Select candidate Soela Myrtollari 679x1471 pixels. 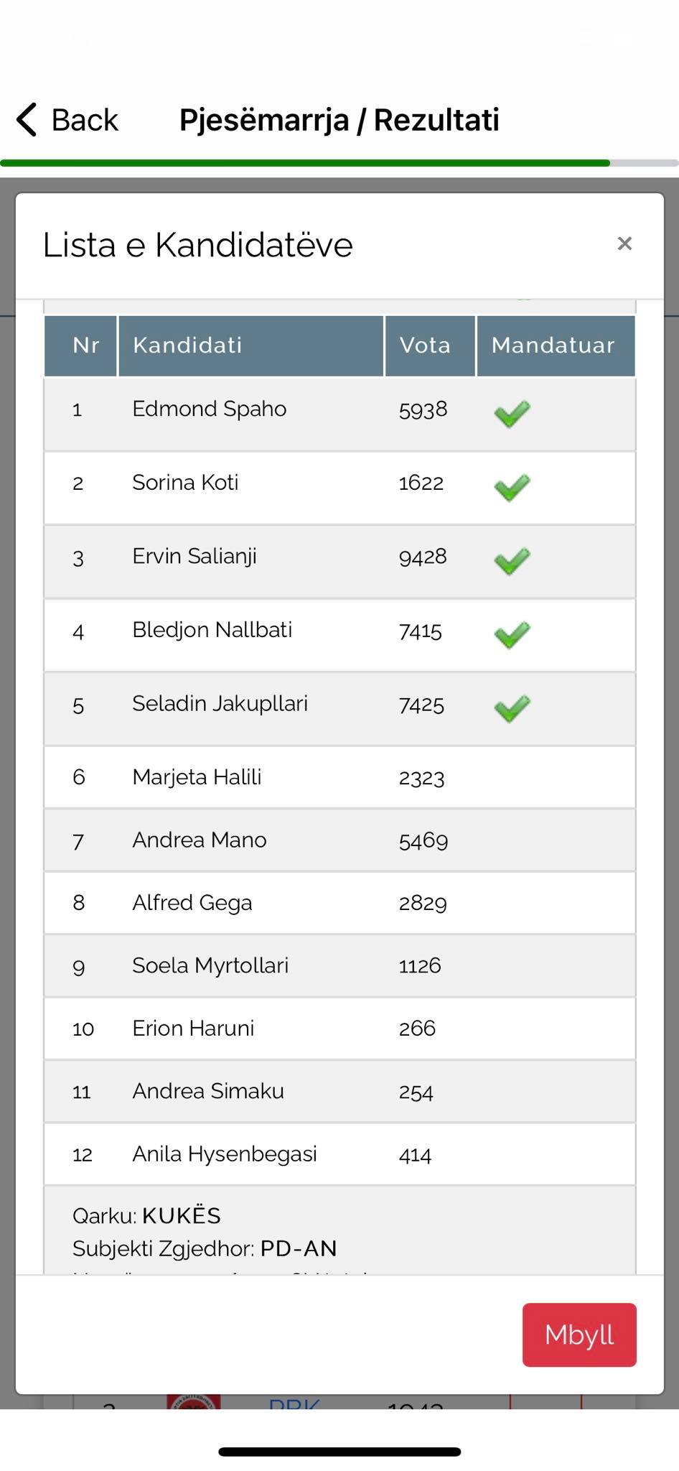pos(210,965)
